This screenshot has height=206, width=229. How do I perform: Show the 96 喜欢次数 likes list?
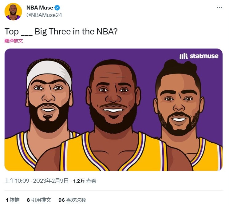[72, 200]
